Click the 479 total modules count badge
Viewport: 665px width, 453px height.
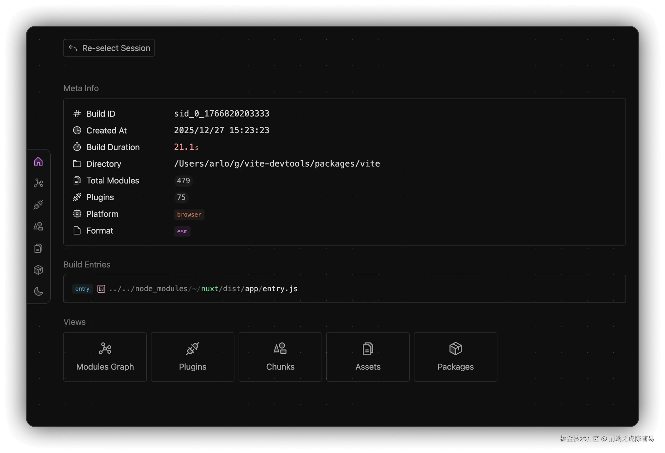click(183, 181)
